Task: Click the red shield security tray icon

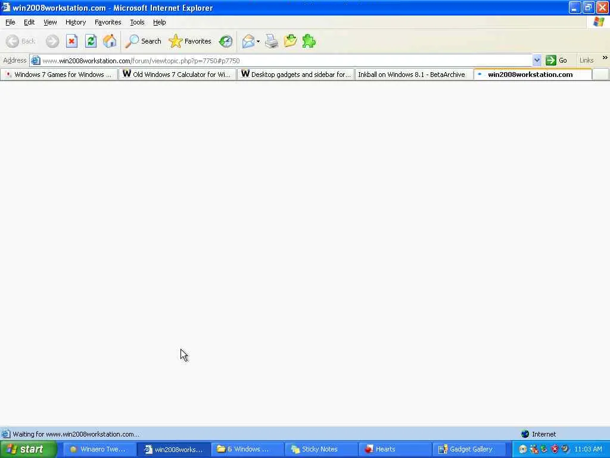Action: pyautogui.click(x=555, y=449)
